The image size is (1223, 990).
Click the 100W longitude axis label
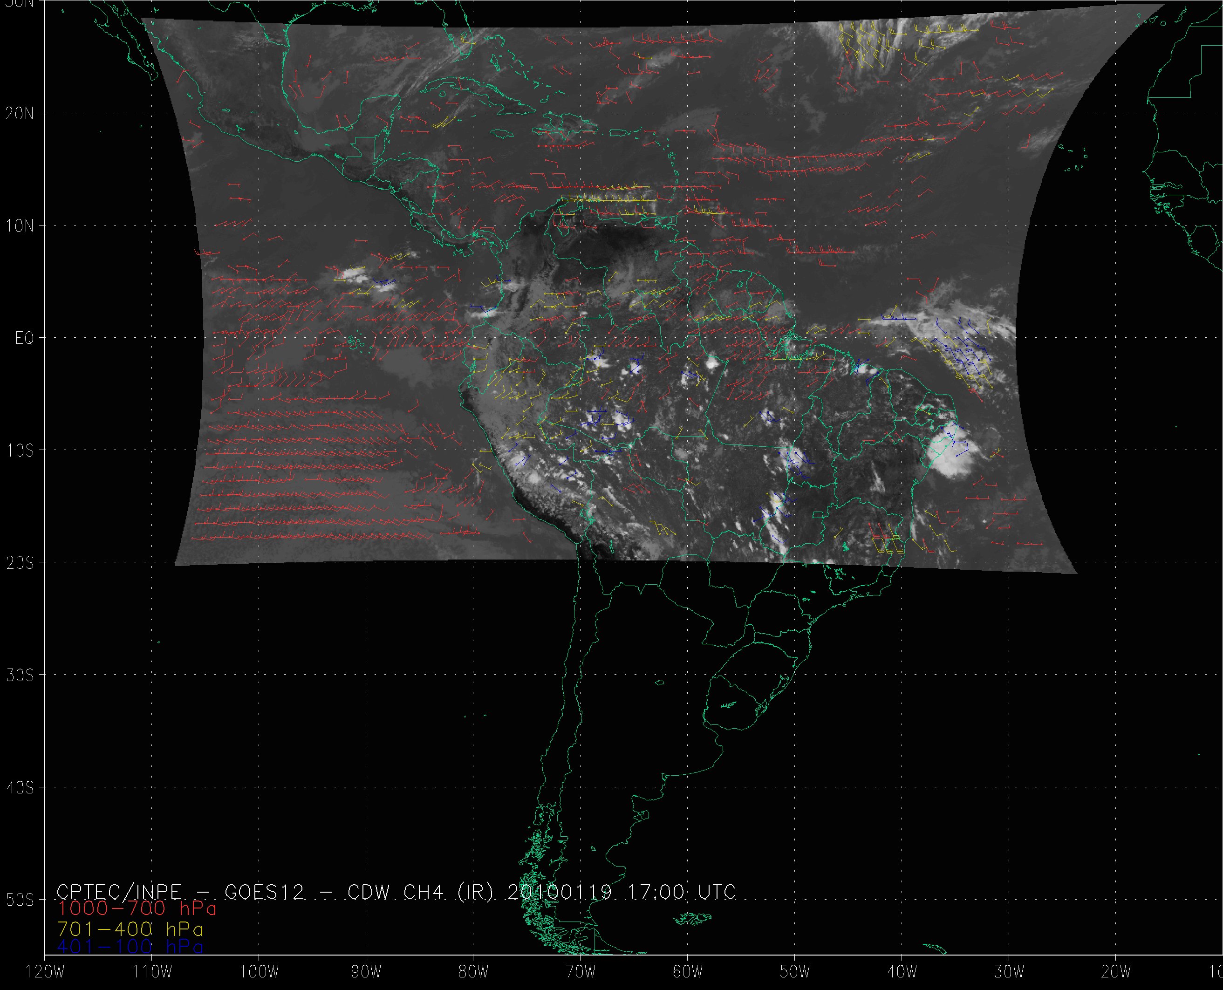(260, 972)
